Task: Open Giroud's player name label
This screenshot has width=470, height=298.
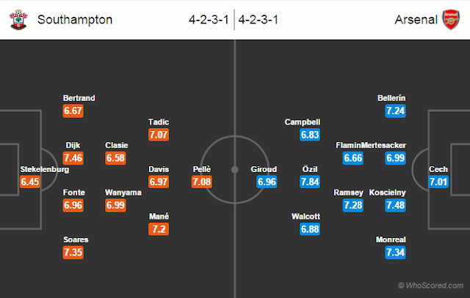Action: [264, 169]
